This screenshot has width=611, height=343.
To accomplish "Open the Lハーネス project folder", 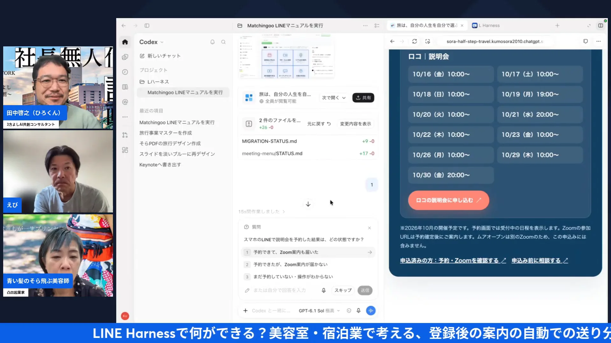I will [154, 82].
